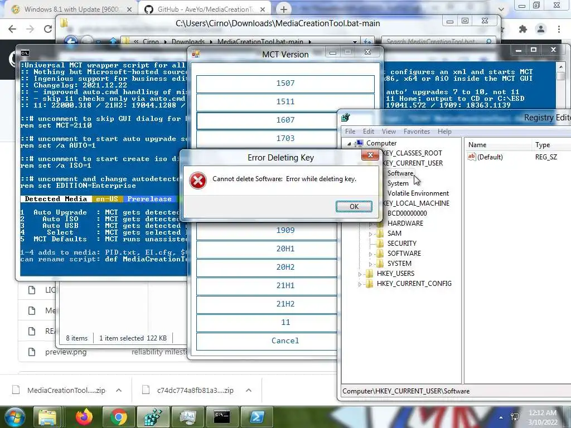
Task: Select the SECURITY registry key
Action: (401, 243)
